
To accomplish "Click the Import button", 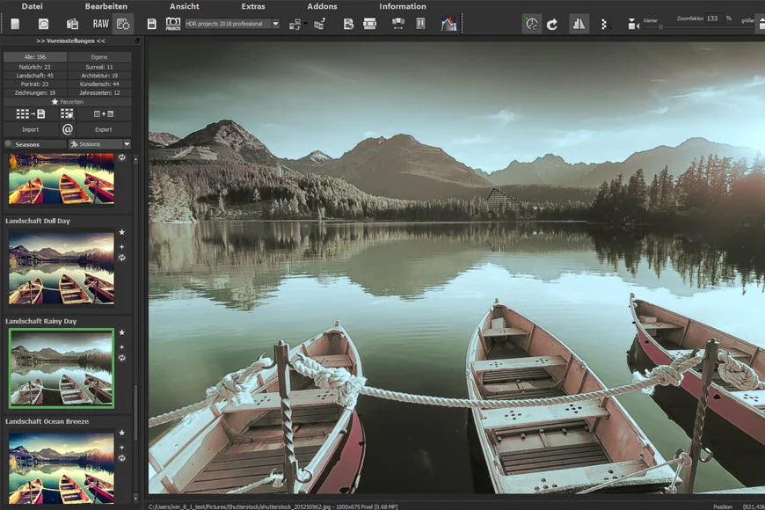I will [30, 129].
